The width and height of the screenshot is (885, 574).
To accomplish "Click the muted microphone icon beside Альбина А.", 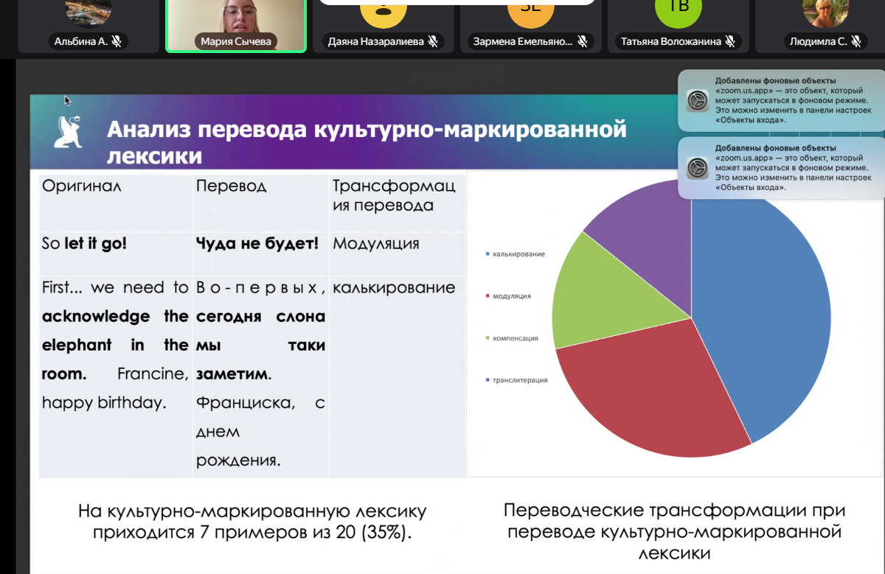I will point(117,42).
